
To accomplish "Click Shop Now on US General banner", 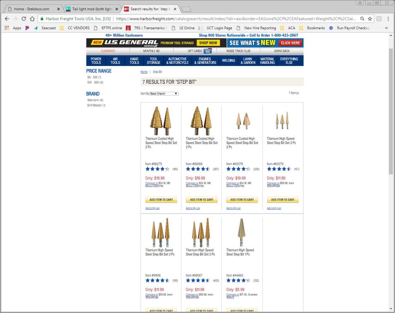I will (x=208, y=43).
